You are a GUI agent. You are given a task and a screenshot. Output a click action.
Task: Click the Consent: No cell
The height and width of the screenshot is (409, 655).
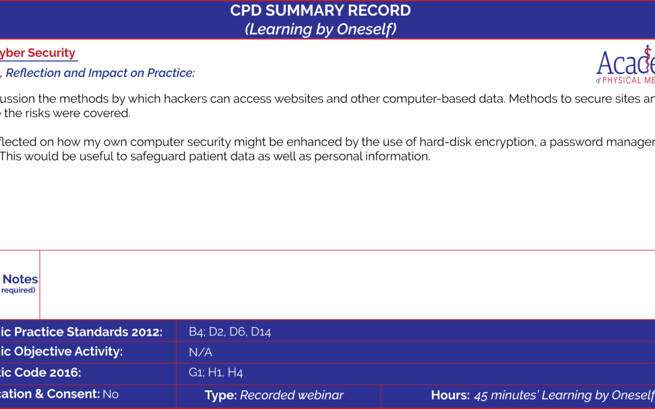point(88,395)
